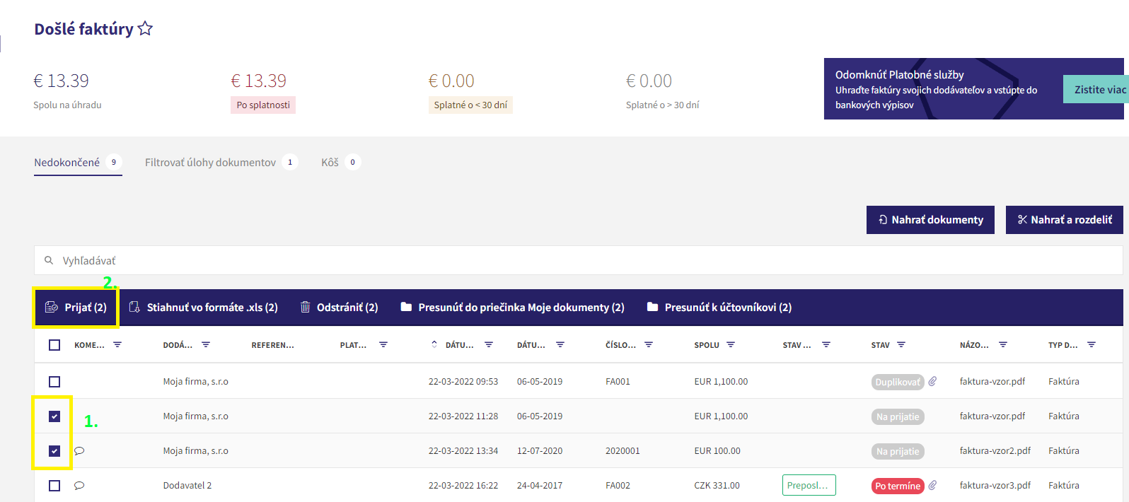Click Splatné o < 30 dní label
The width and height of the screenshot is (1129, 502).
(470, 105)
